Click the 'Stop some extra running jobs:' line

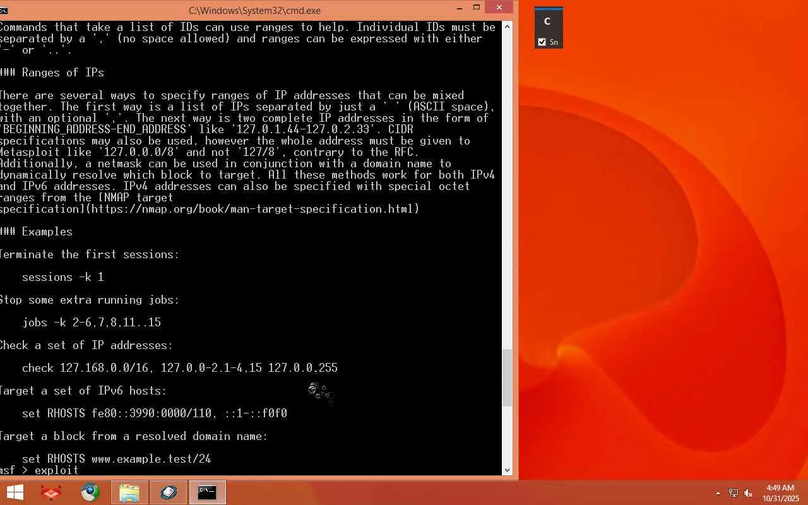tap(90, 300)
